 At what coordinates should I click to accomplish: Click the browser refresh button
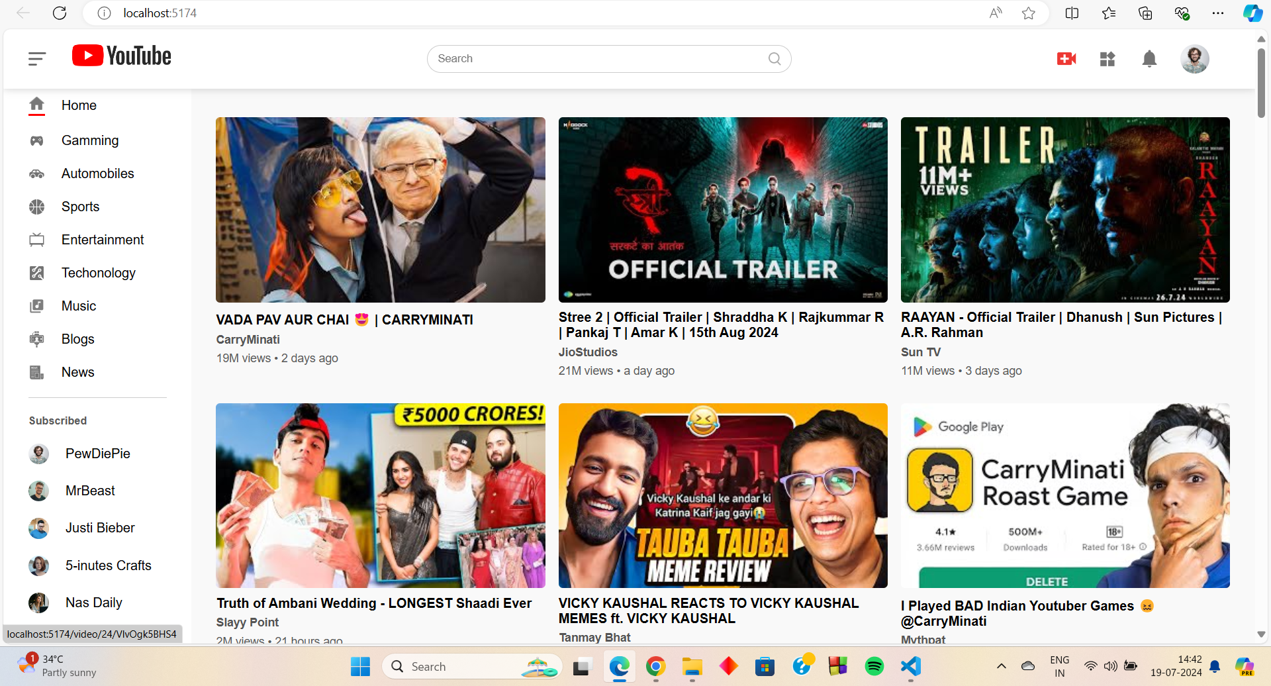click(x=60, y=13)
